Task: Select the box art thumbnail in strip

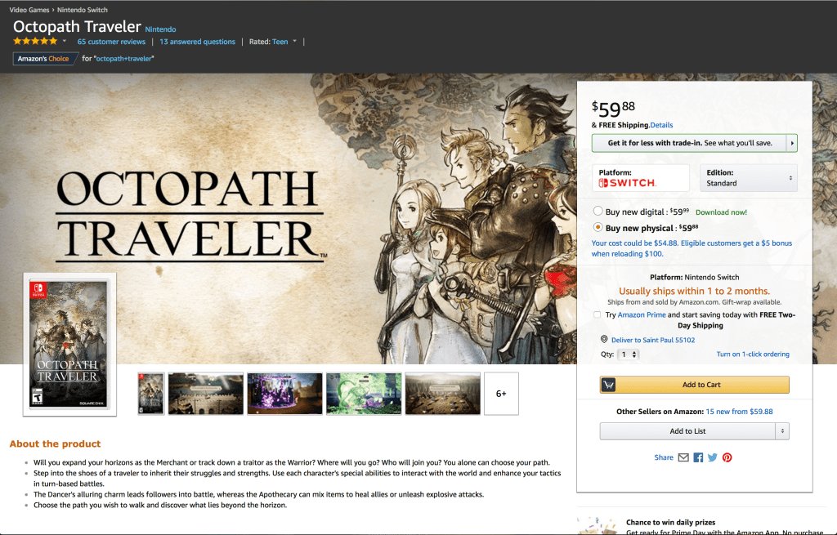Action: (x=151, y=394)
